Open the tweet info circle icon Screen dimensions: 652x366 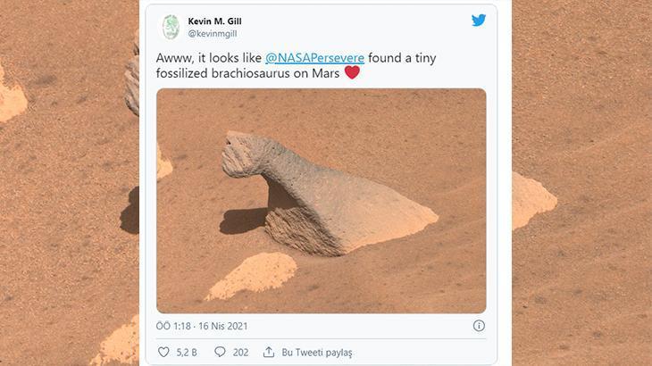(x=479, y=326)
